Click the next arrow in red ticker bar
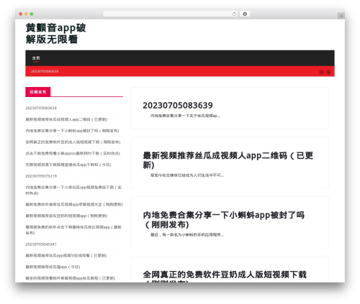The width and height of the screenshot is (360, 304). (x=328, y=73)
